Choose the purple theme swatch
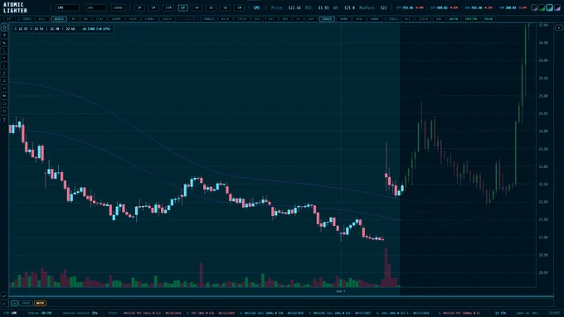Image resolution: width=564 pixels, height=317 pixels. (557, 7)
